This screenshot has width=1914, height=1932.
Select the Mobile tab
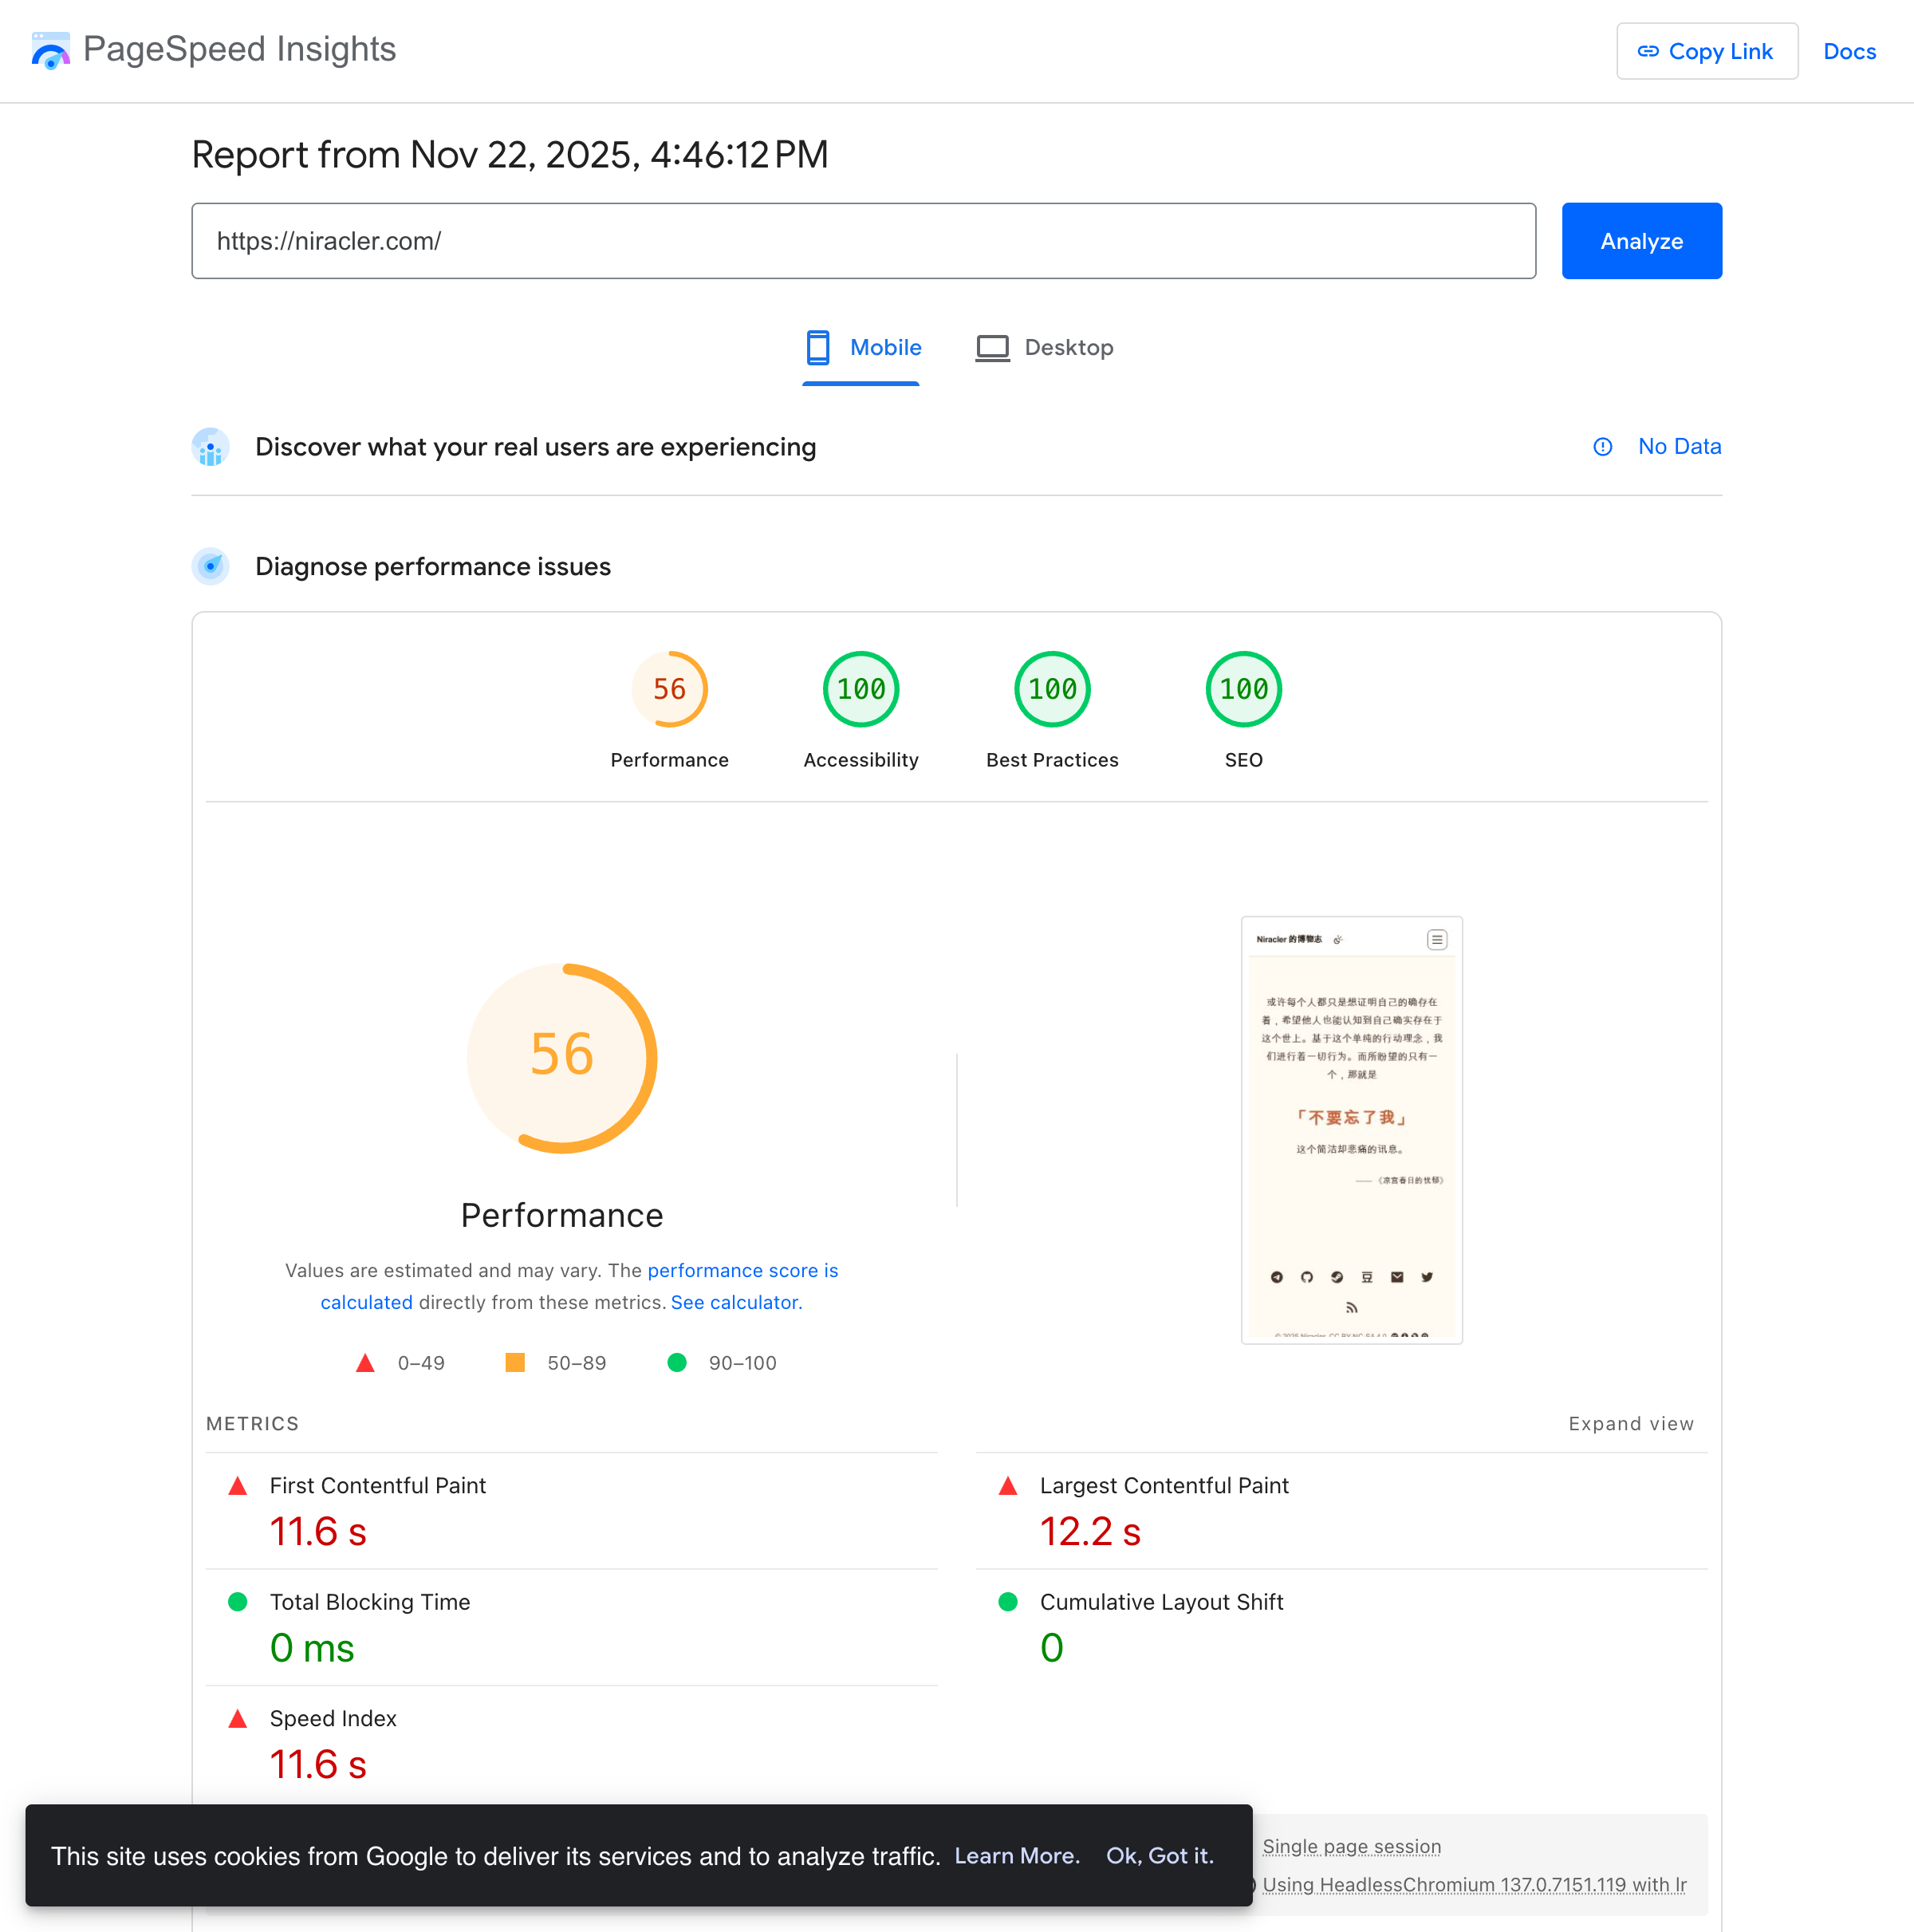pyautogui.click(x=861, y=348)
